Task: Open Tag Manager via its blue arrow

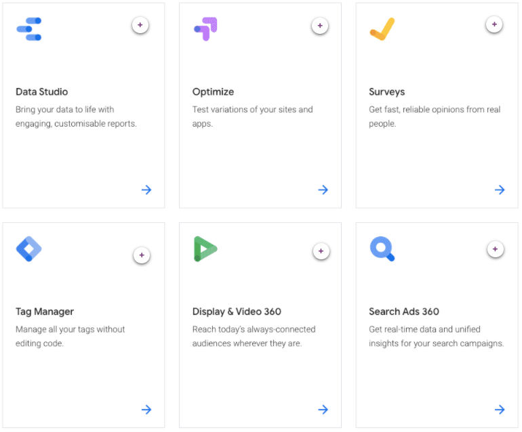Action: 146,410
